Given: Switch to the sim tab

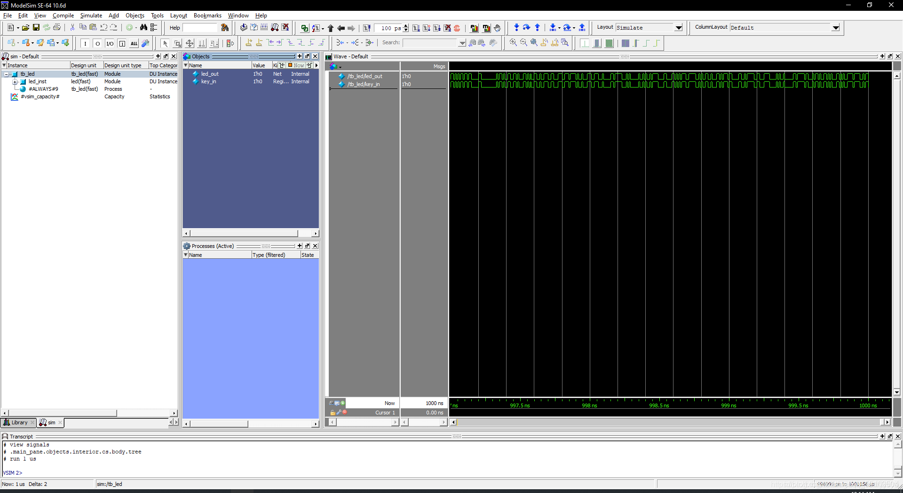Looking at the screenshot, I should [50, 422].
